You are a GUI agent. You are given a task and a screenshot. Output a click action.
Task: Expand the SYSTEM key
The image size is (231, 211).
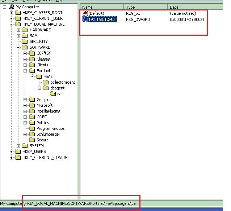click(18, 146)
